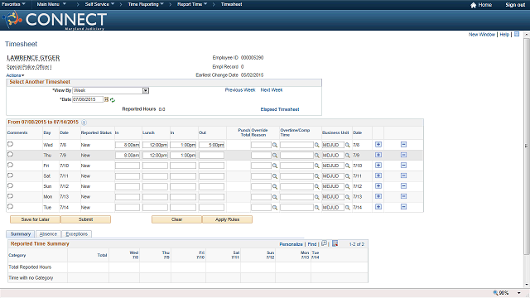
Task: Open the help icon beside date range header
Action: coord(84,123)
